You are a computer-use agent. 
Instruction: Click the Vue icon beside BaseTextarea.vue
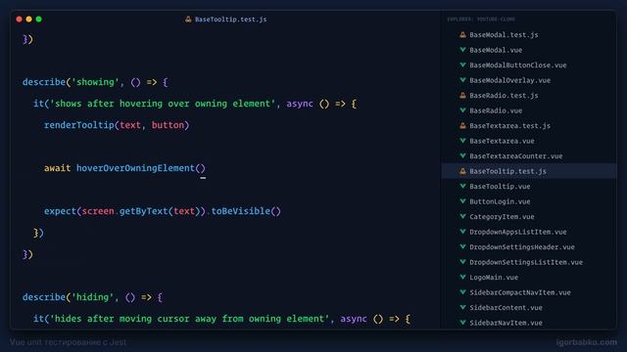(462, 141)
